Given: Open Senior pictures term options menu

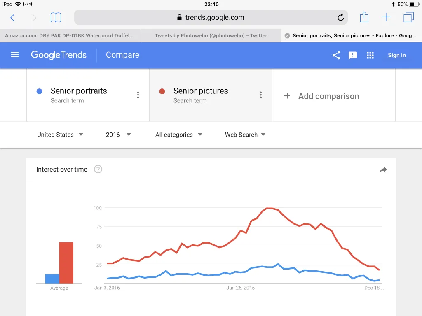Looking at the screenshot, I should click(x=261, y=95).
